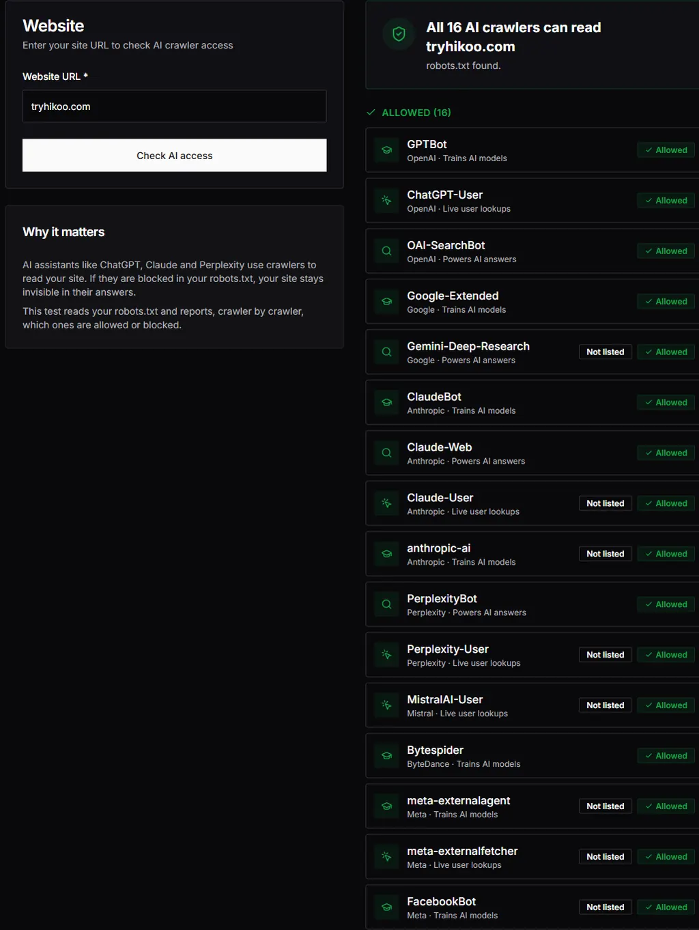The width and height of the screenshot is (699, 930).
Task: Select the PerplexityBot crawler name
Action: [x=442, y=600]
